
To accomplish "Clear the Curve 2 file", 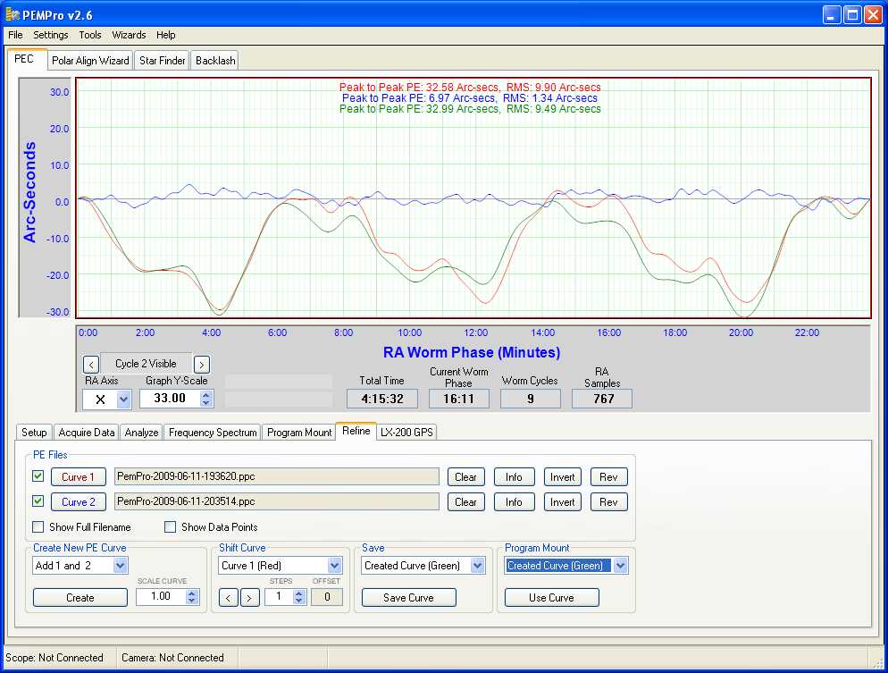I will pos(465,502).
